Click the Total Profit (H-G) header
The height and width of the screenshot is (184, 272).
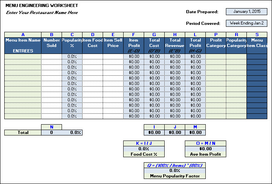pos(195,45)
